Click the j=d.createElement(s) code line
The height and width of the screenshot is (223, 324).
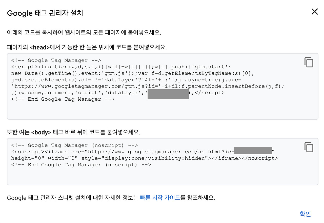click(x=126, y=80)
